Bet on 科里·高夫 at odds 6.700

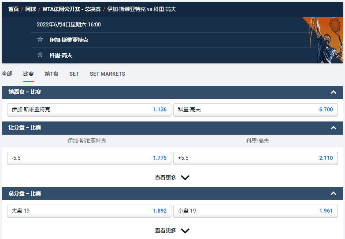(x=256, y=110)
